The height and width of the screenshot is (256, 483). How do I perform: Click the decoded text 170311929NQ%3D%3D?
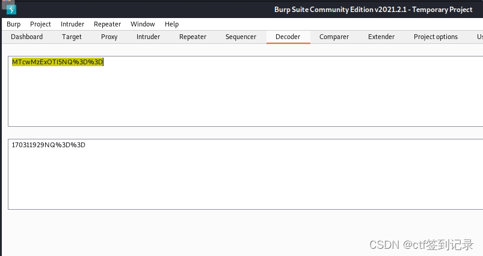[x=48, y=145]
